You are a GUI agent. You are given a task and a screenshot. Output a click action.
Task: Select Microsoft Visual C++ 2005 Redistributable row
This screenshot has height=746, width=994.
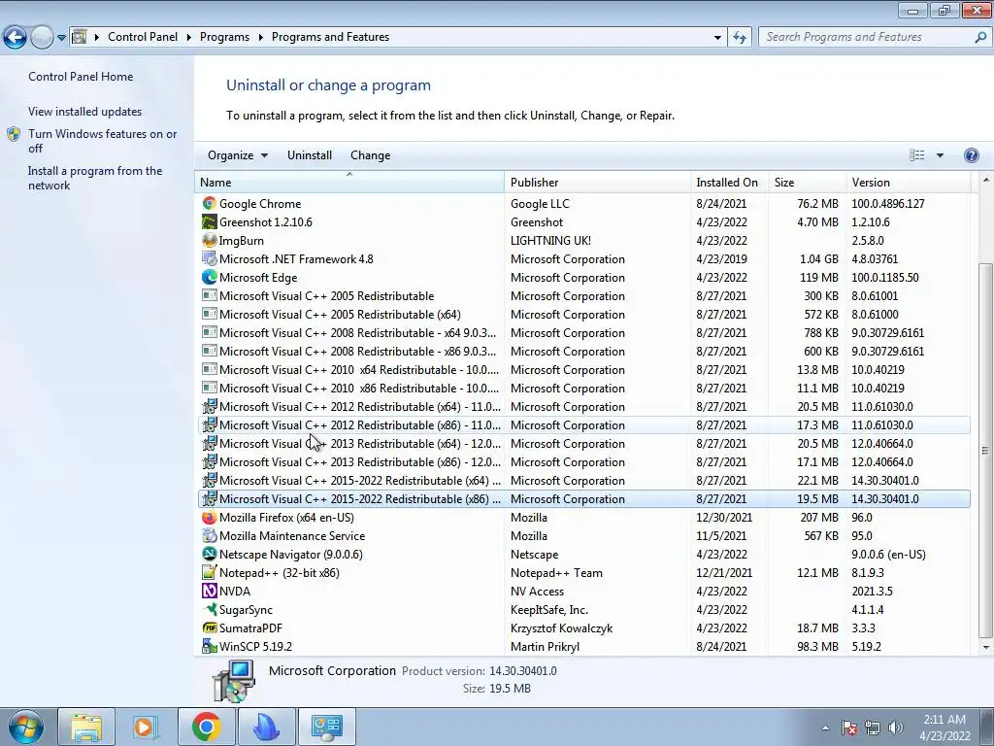coord(583,296)
